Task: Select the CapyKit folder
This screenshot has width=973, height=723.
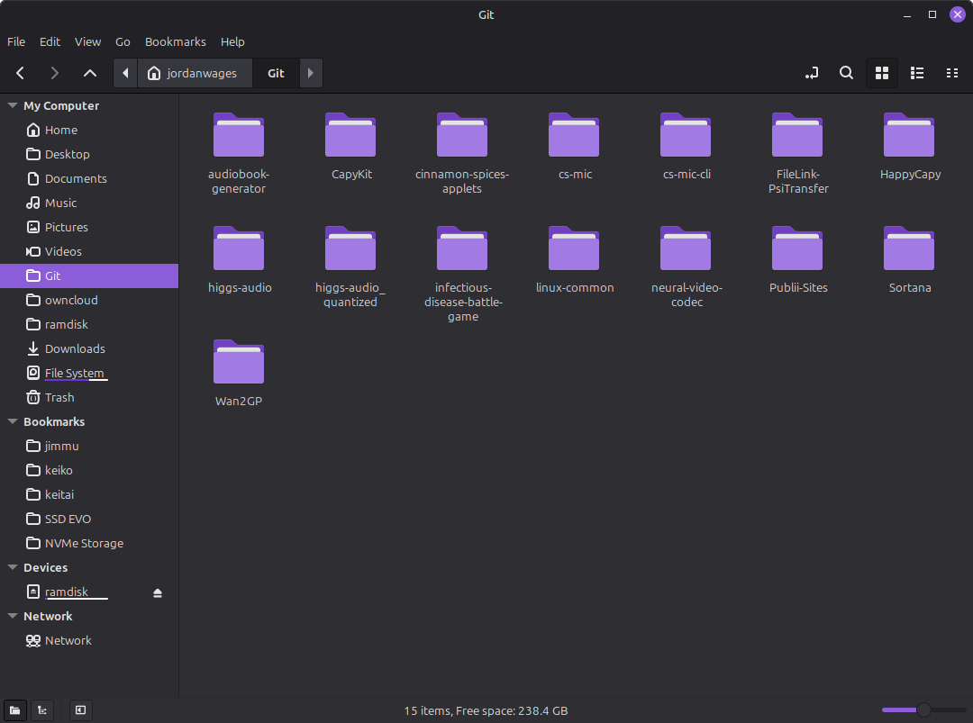Action: [350, 147]
